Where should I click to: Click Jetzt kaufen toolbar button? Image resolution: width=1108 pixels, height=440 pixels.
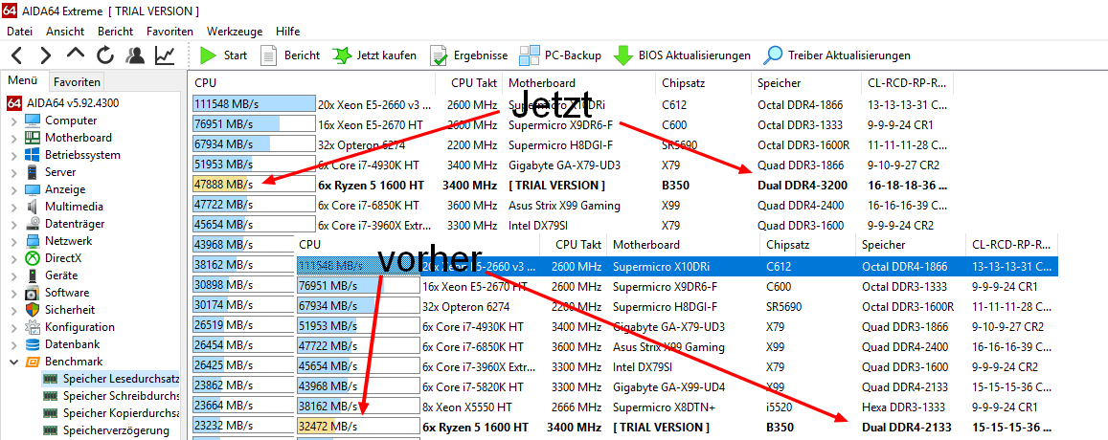[x=374, y=55]
